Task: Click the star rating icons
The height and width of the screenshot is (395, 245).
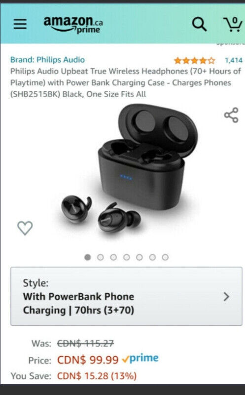Action: (x=194, y=60)
